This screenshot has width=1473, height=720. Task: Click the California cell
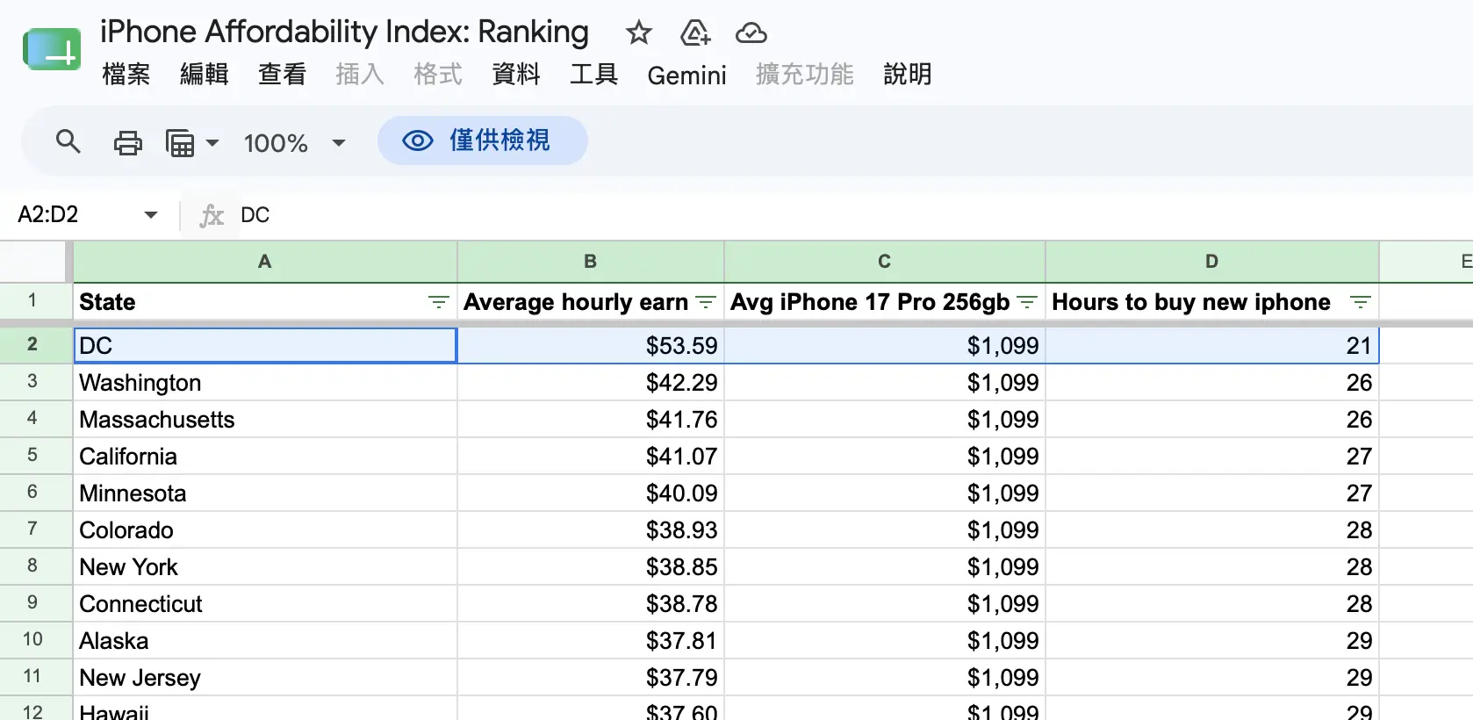(x=265, y=456)
